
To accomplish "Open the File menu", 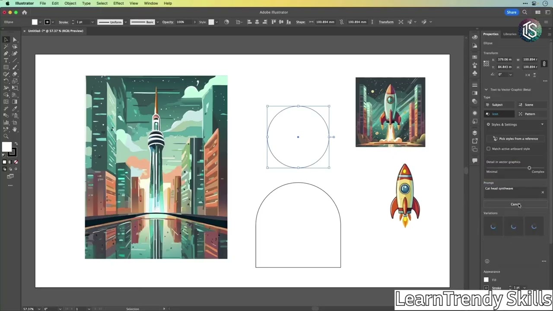I will point(43,3).
